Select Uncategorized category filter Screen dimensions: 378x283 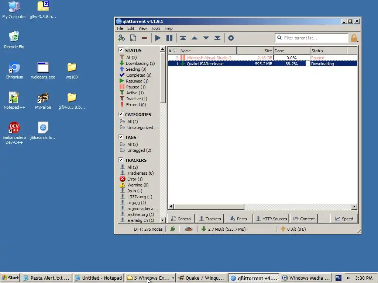tap(139, 127)
